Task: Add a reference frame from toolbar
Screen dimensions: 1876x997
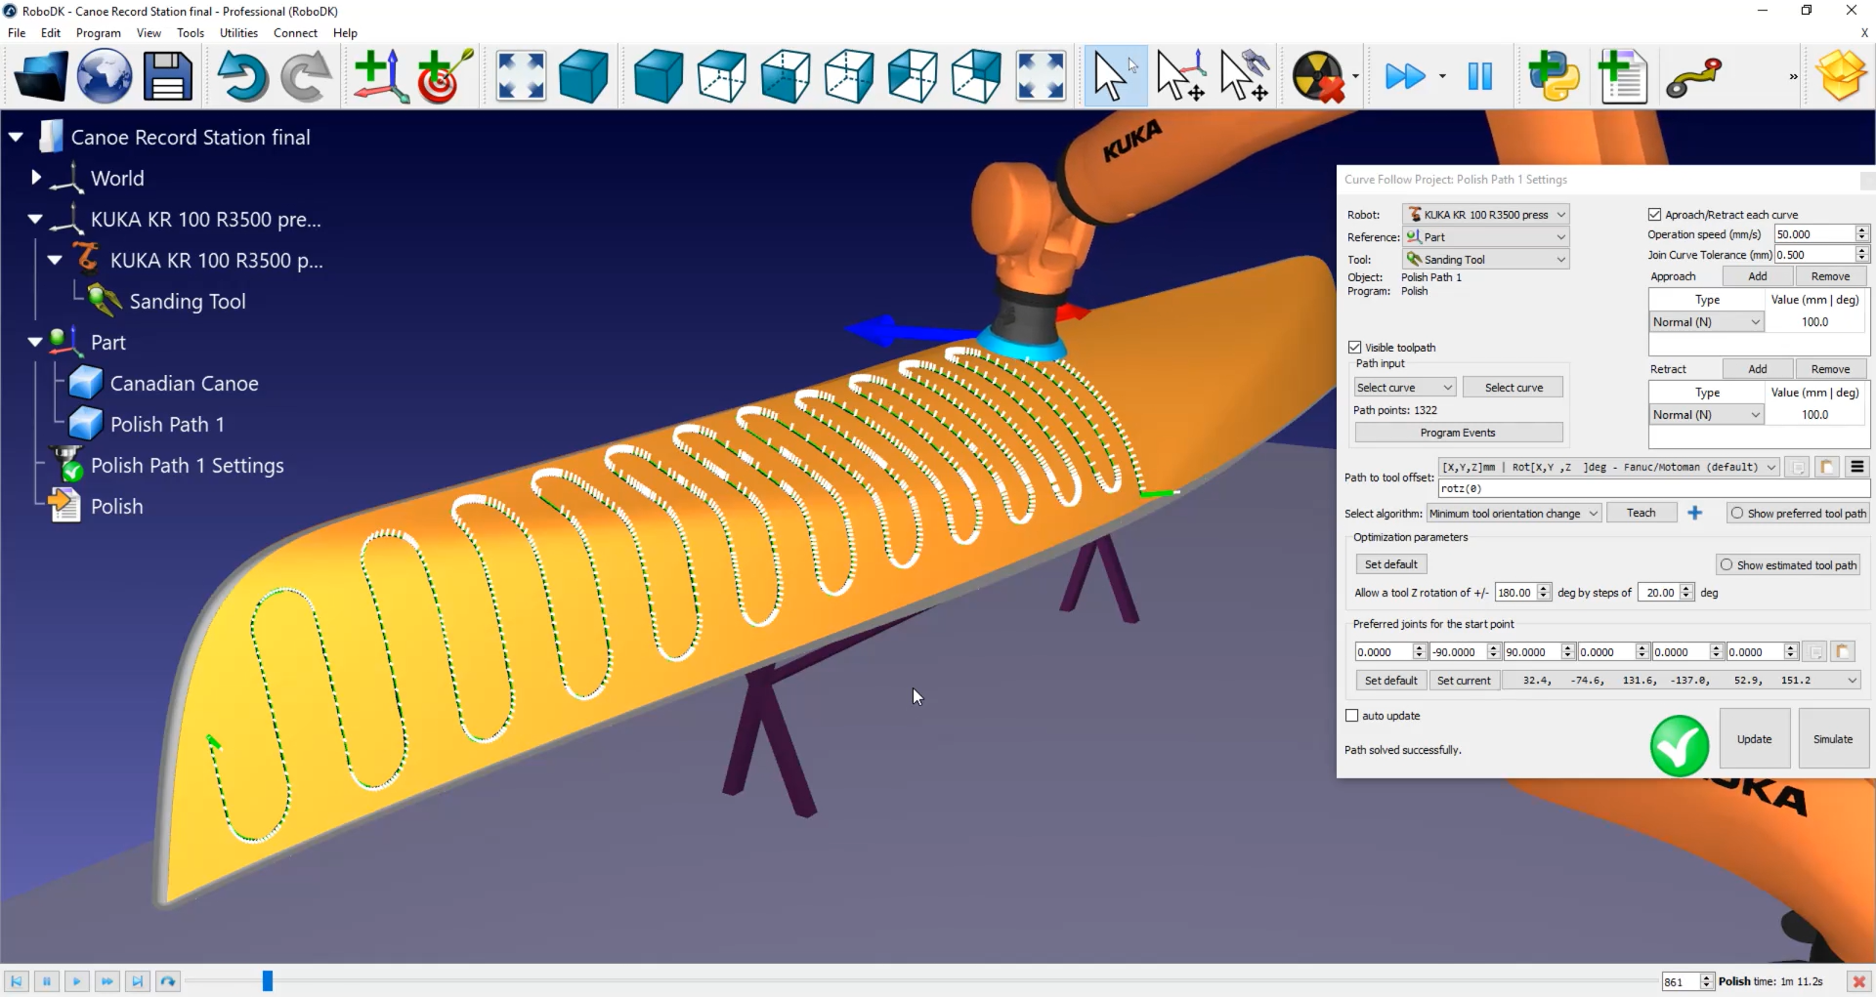Action: (380, 76)
